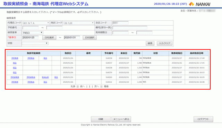Click the 入力クリア button

[x=164, y=43]
